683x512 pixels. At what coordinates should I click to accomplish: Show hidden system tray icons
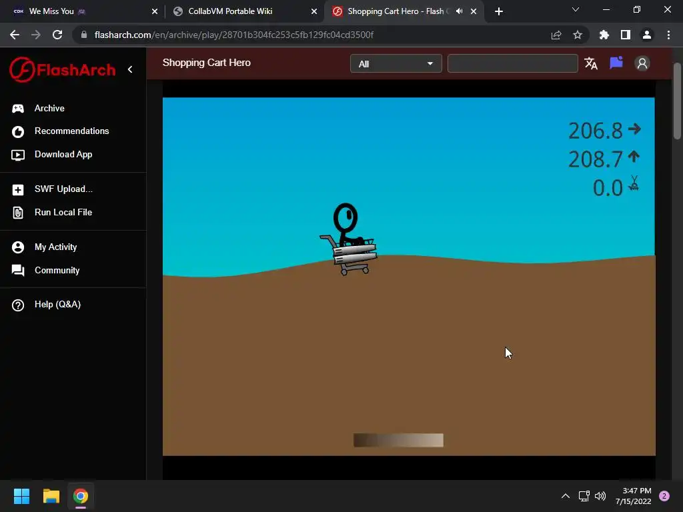[x=566, y=496]
